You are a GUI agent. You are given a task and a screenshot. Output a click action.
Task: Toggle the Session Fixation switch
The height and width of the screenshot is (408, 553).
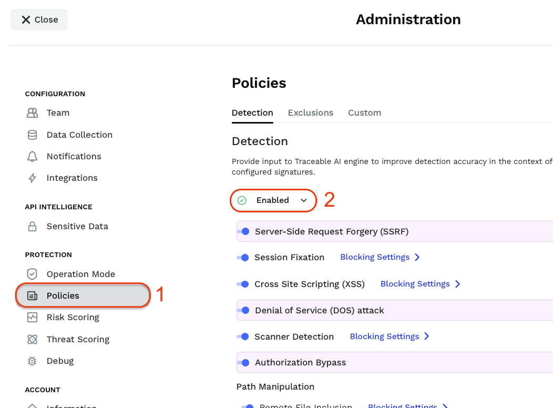243,258
